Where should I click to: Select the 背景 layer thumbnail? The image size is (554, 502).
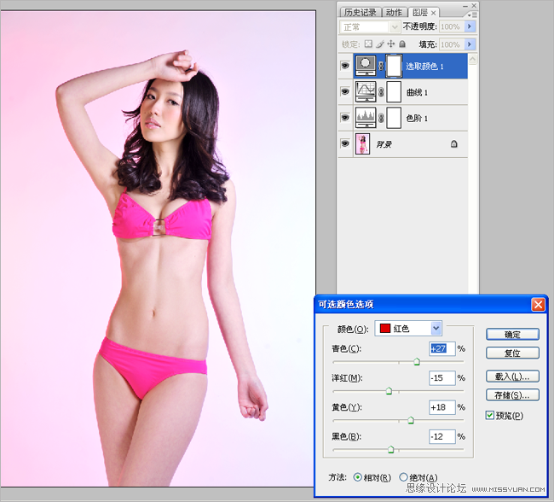362,143
